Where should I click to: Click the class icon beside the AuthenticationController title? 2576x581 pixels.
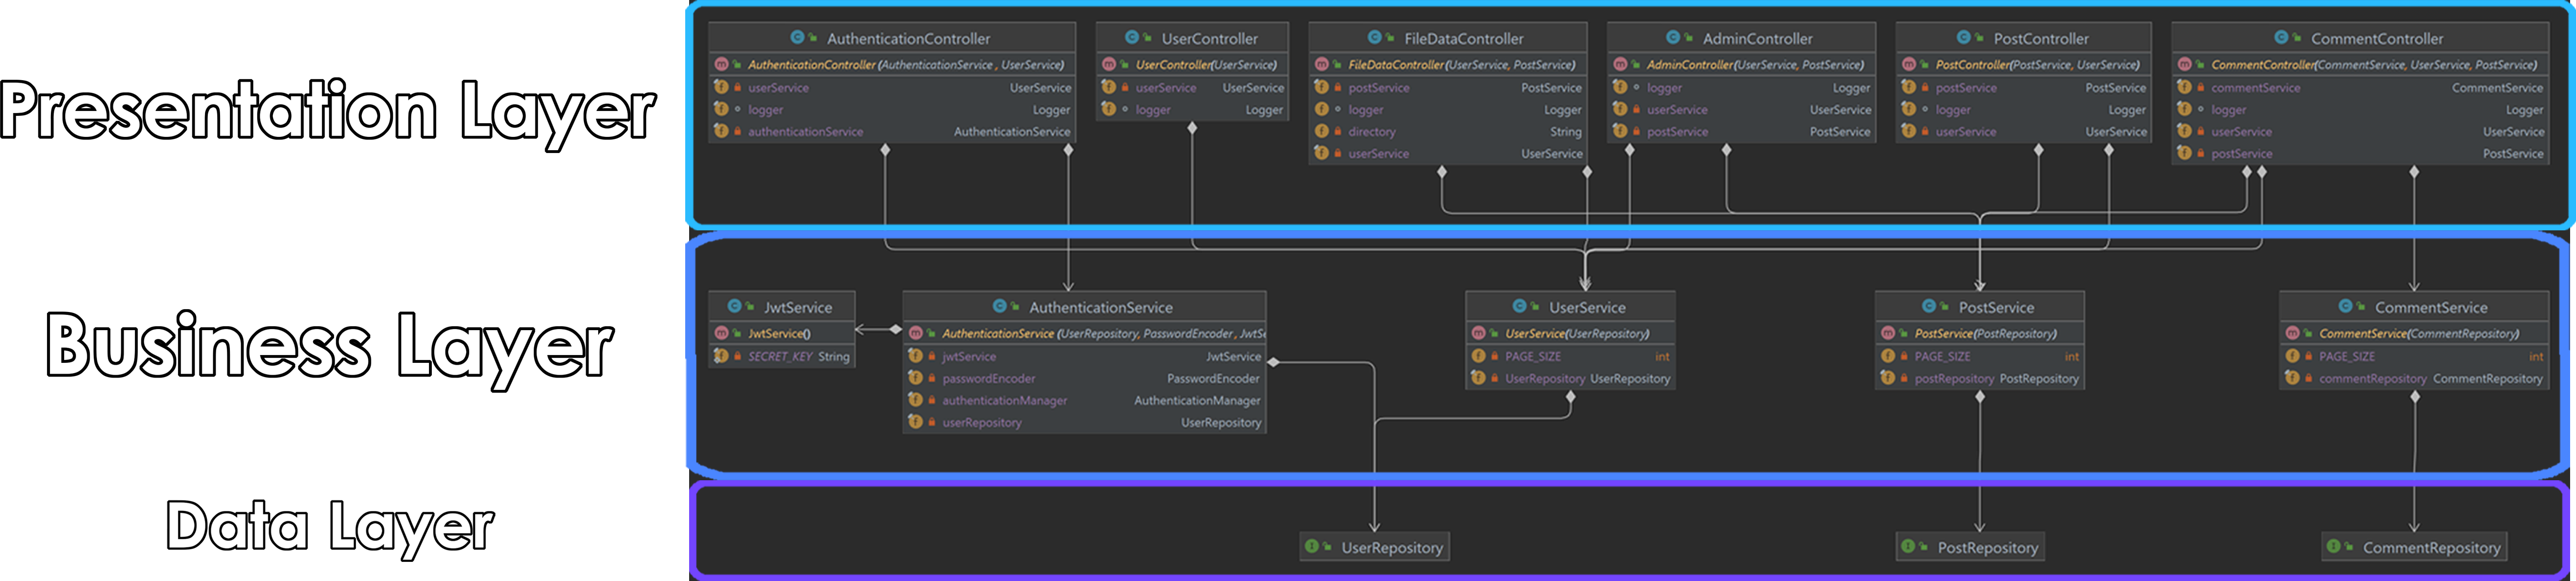coord(797,38)
